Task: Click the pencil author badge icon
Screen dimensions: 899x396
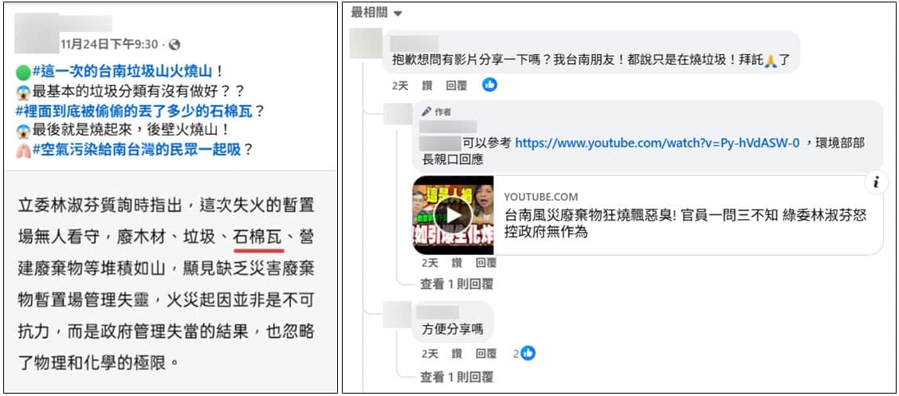Action: (x=426, y=112)
